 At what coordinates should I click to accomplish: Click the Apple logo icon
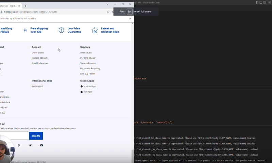pos(82,92)
